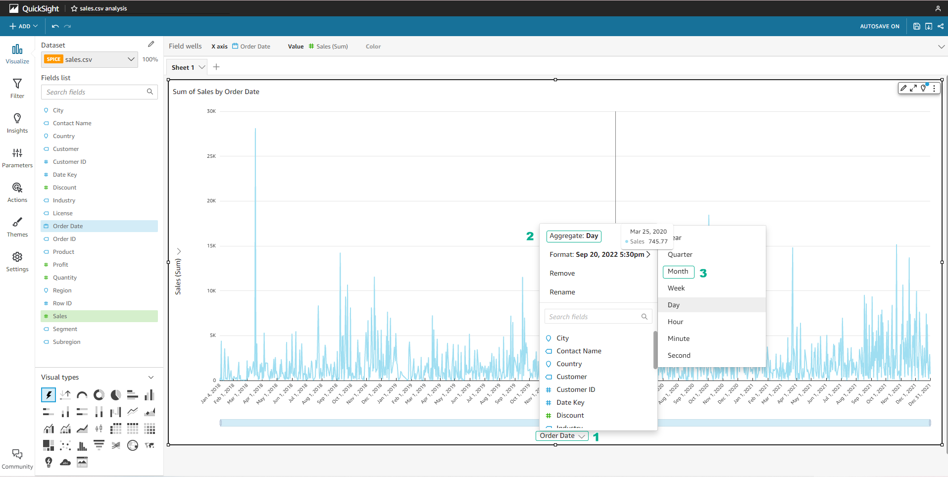Viewport: 948px width, 477px height.
Task: Select the funnel chart visual type
Action: (99, 445)
